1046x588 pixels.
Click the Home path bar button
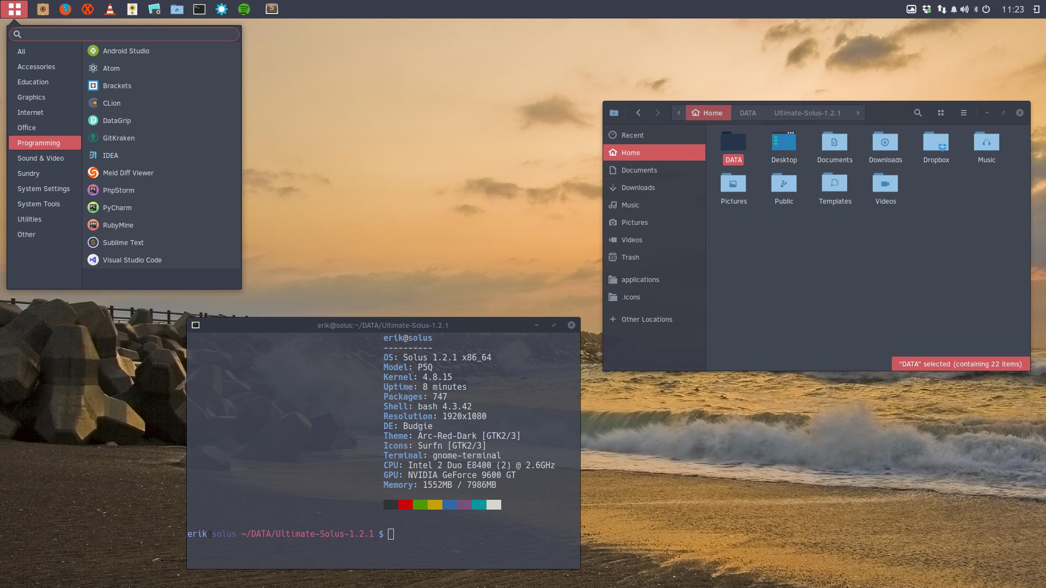tap(708, 113)
